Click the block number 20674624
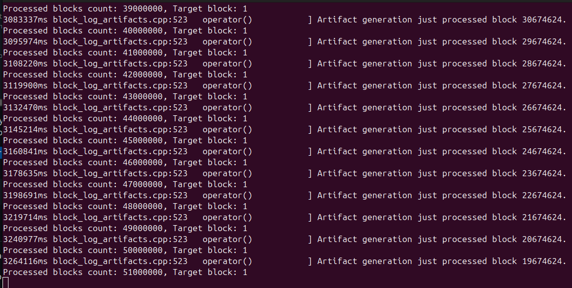This screenshot has height=288, width=572. [542, 240]
